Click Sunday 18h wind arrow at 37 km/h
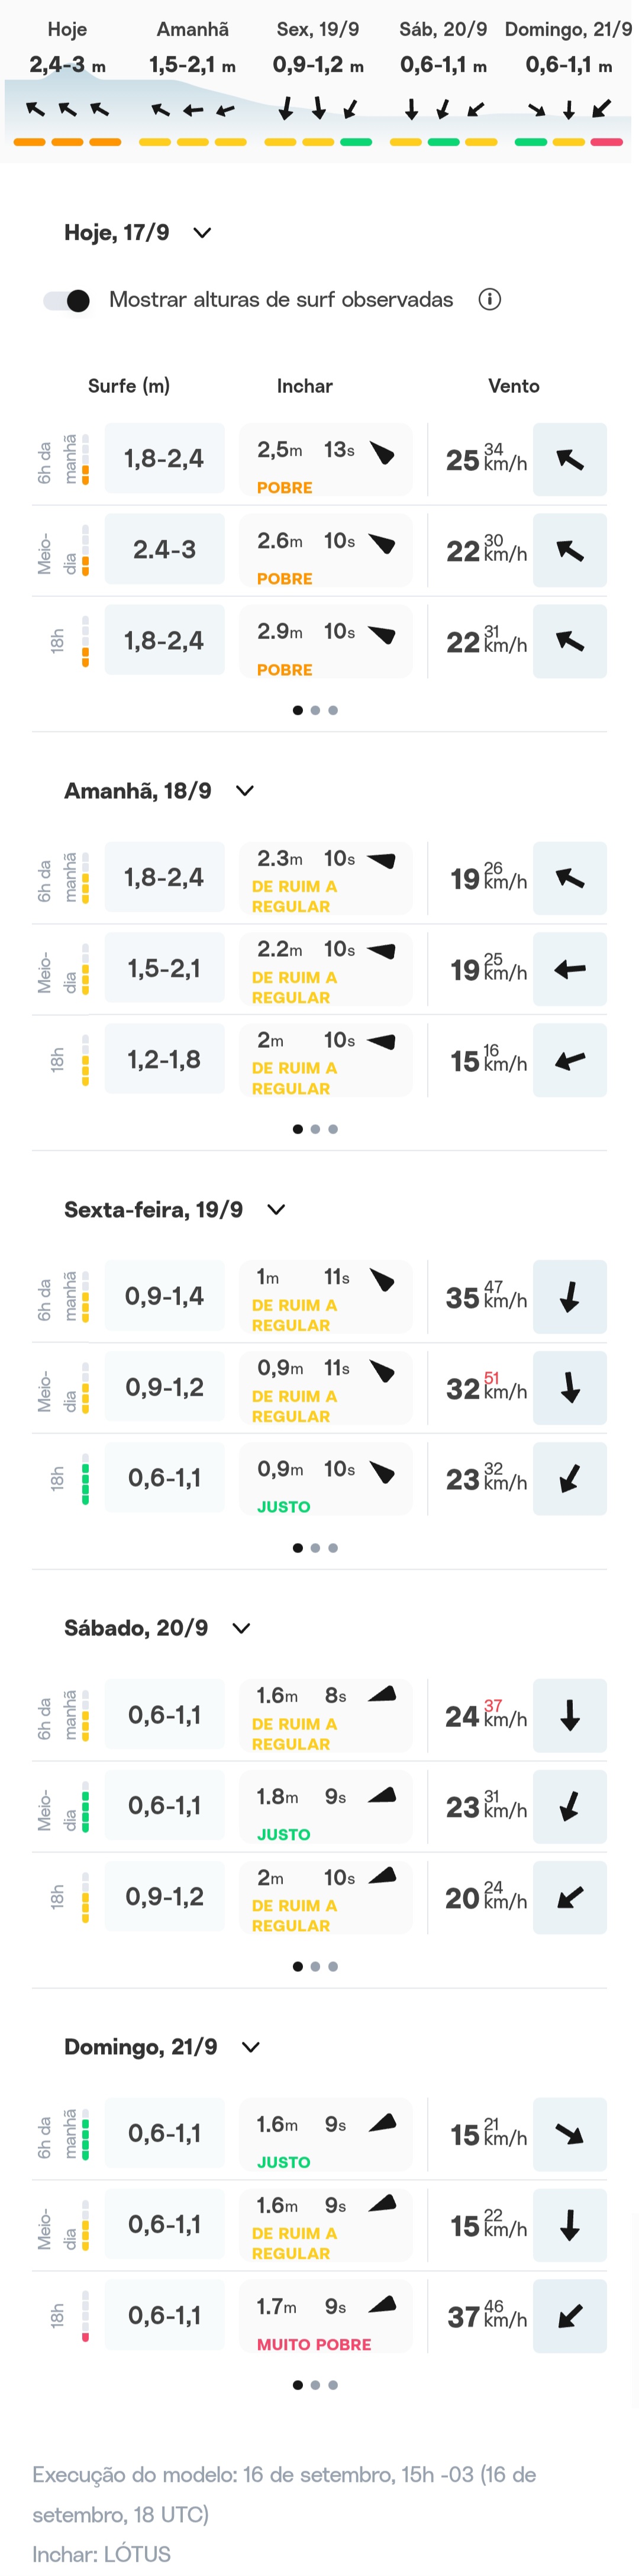This screenshot has height=2576, width=639. [569, 2316]
